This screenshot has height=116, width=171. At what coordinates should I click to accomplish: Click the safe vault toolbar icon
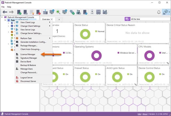point(98,12)
